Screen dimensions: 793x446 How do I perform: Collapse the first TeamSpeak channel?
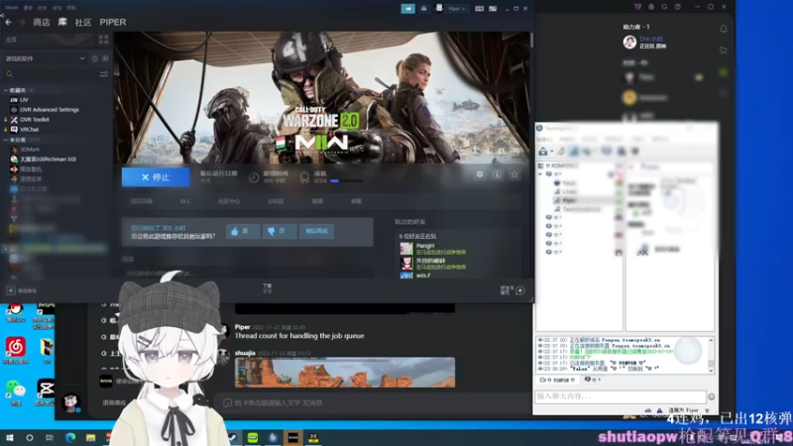[540, 174]
